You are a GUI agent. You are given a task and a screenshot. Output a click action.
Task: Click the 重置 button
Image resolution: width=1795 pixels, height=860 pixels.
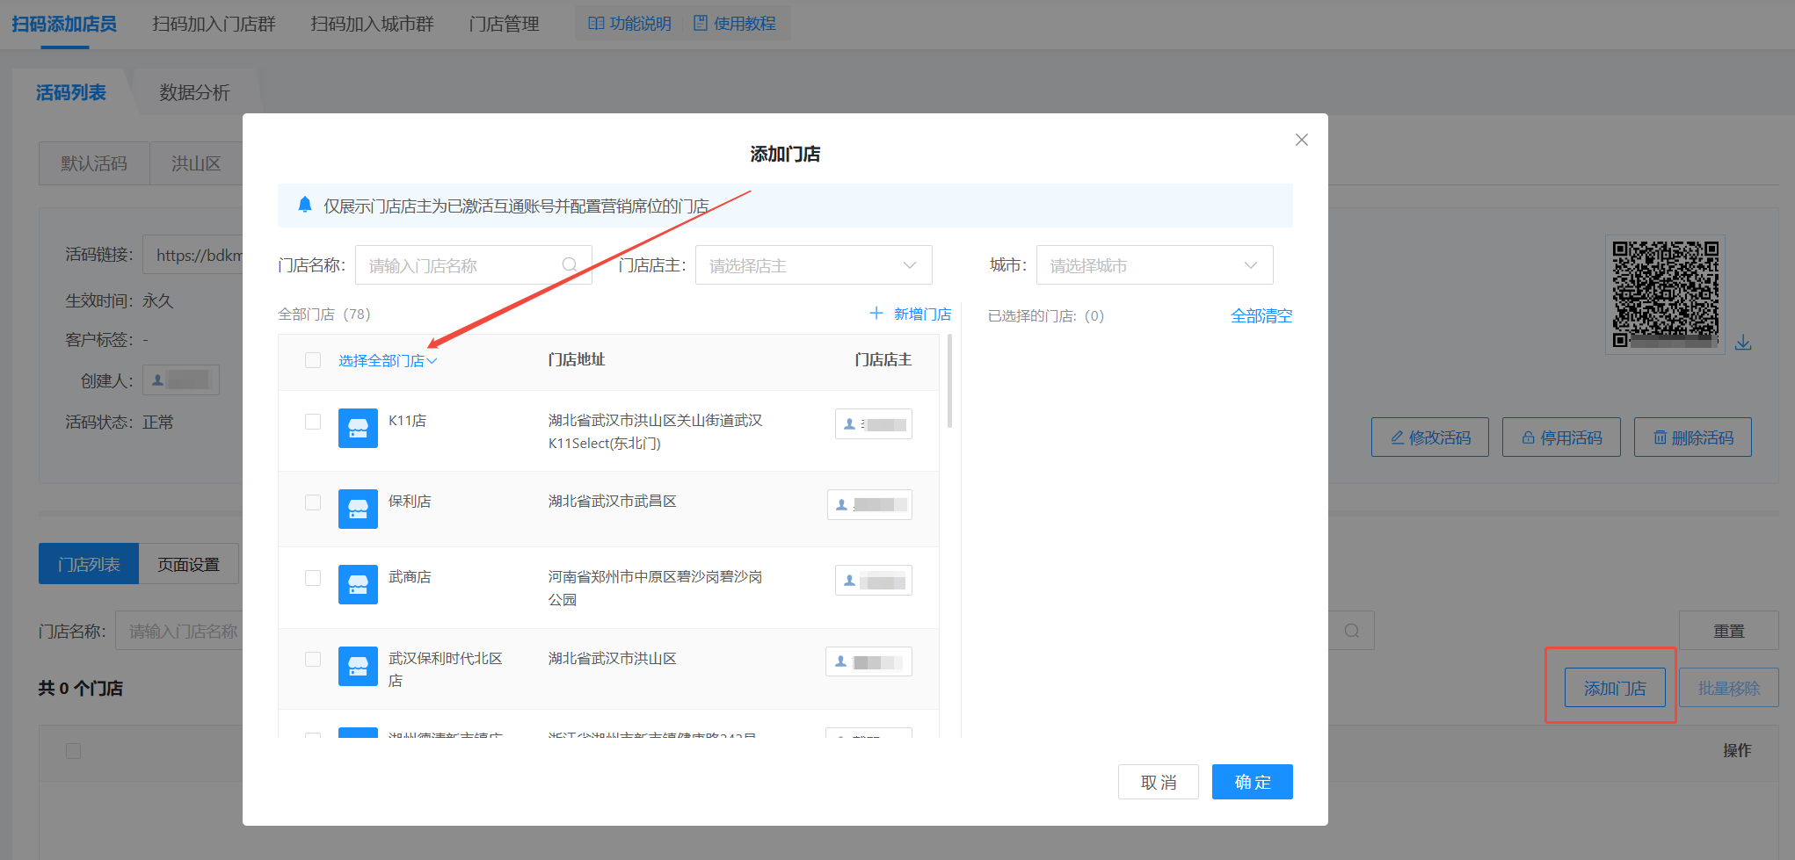point(1729,631)
